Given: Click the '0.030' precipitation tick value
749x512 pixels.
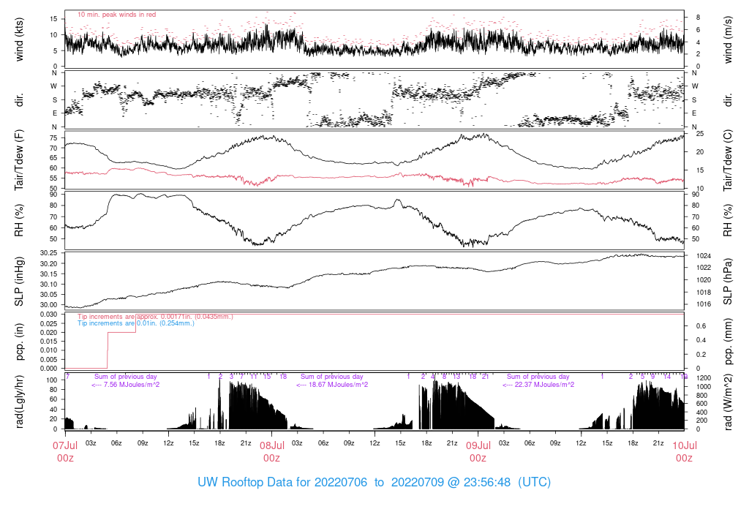Looking at the screenshot, I should pyautogui.click(x=49, y=315).
